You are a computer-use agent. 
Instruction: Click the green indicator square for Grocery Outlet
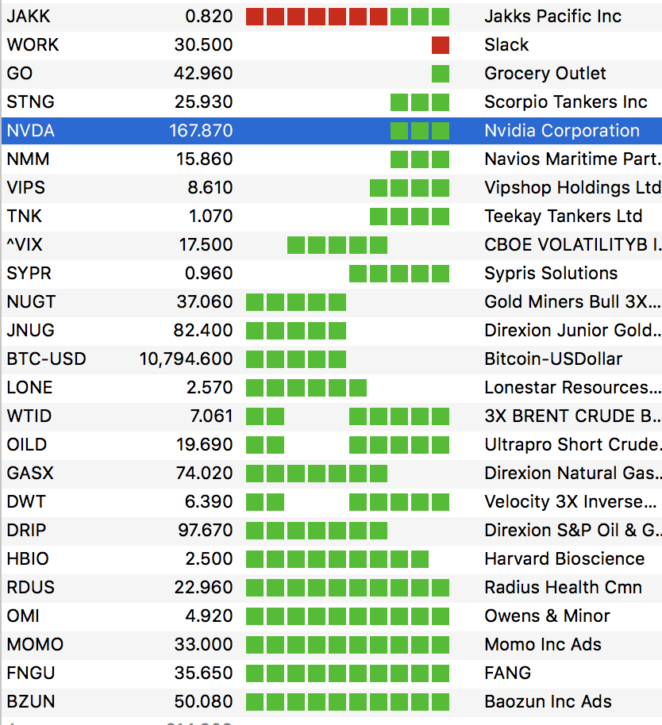coord(441,74)
